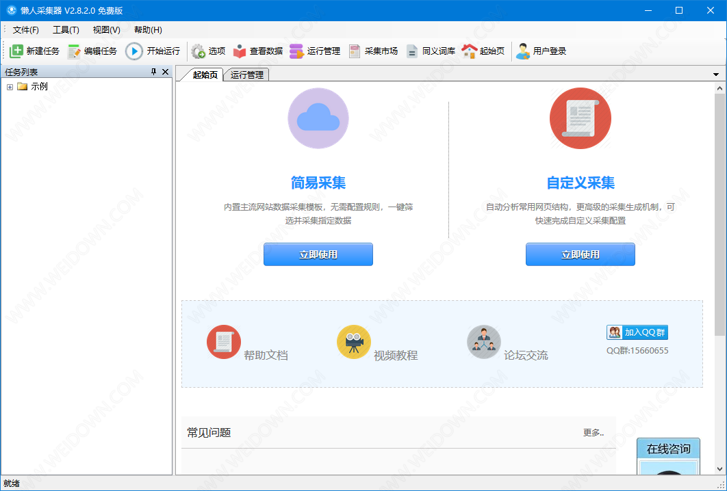Open the 工具(T) menu
Viewport: 727px width, 491px height.
coord(66,30)
